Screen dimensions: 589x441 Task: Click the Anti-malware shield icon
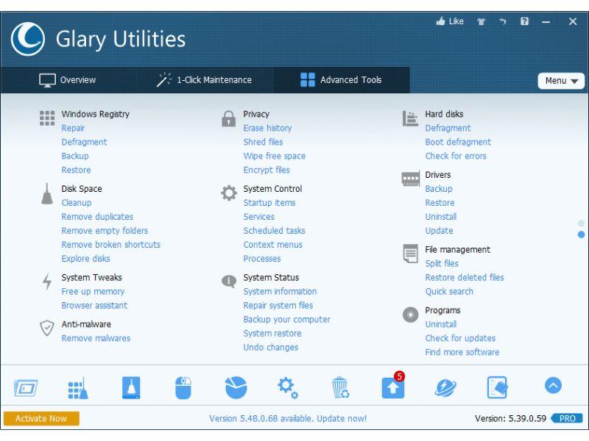pos(47,328)
